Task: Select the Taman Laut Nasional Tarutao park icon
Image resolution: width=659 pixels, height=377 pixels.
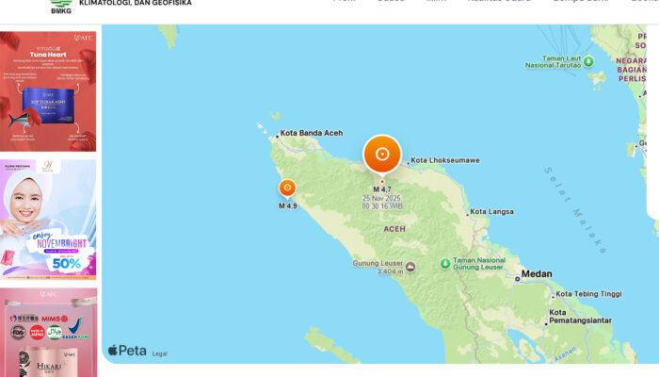Action: [x=589, y=61]
